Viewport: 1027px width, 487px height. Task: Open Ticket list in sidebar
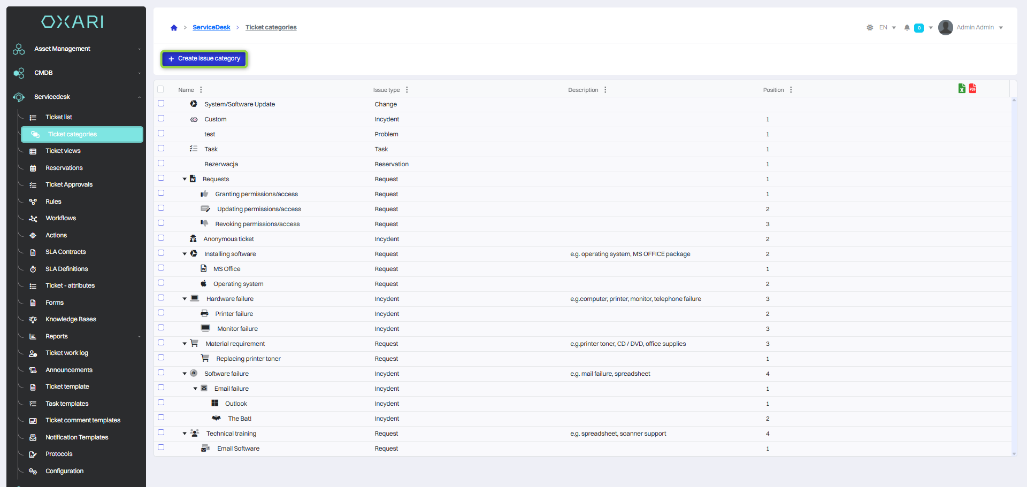click(59, 117)
